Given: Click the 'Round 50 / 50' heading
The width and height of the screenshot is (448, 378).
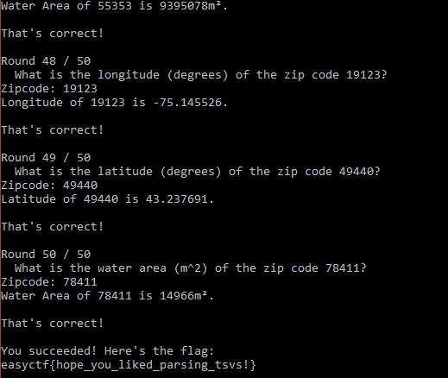Looking at the screenshot, I should pyautogui.click(x=46, y=255).
